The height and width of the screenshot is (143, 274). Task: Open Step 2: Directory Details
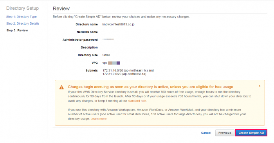click(x=23, y=23)
